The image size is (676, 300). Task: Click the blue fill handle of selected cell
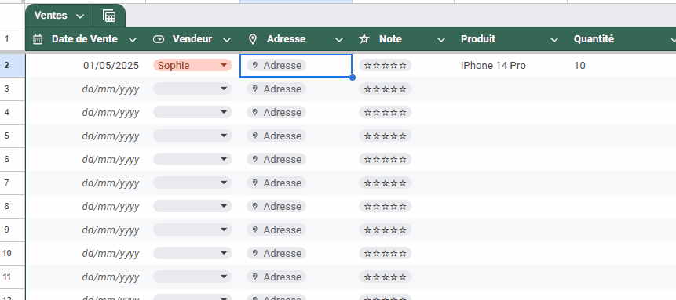[353, 78]
